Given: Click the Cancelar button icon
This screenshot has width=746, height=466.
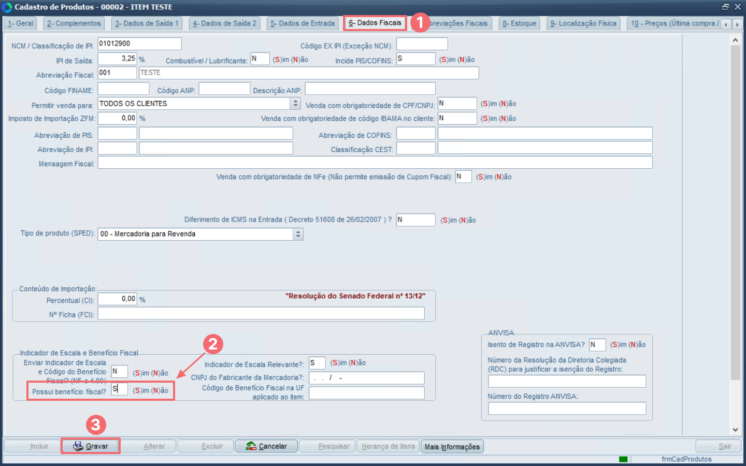Looking at the screenshot, I should tap(251, 446).
